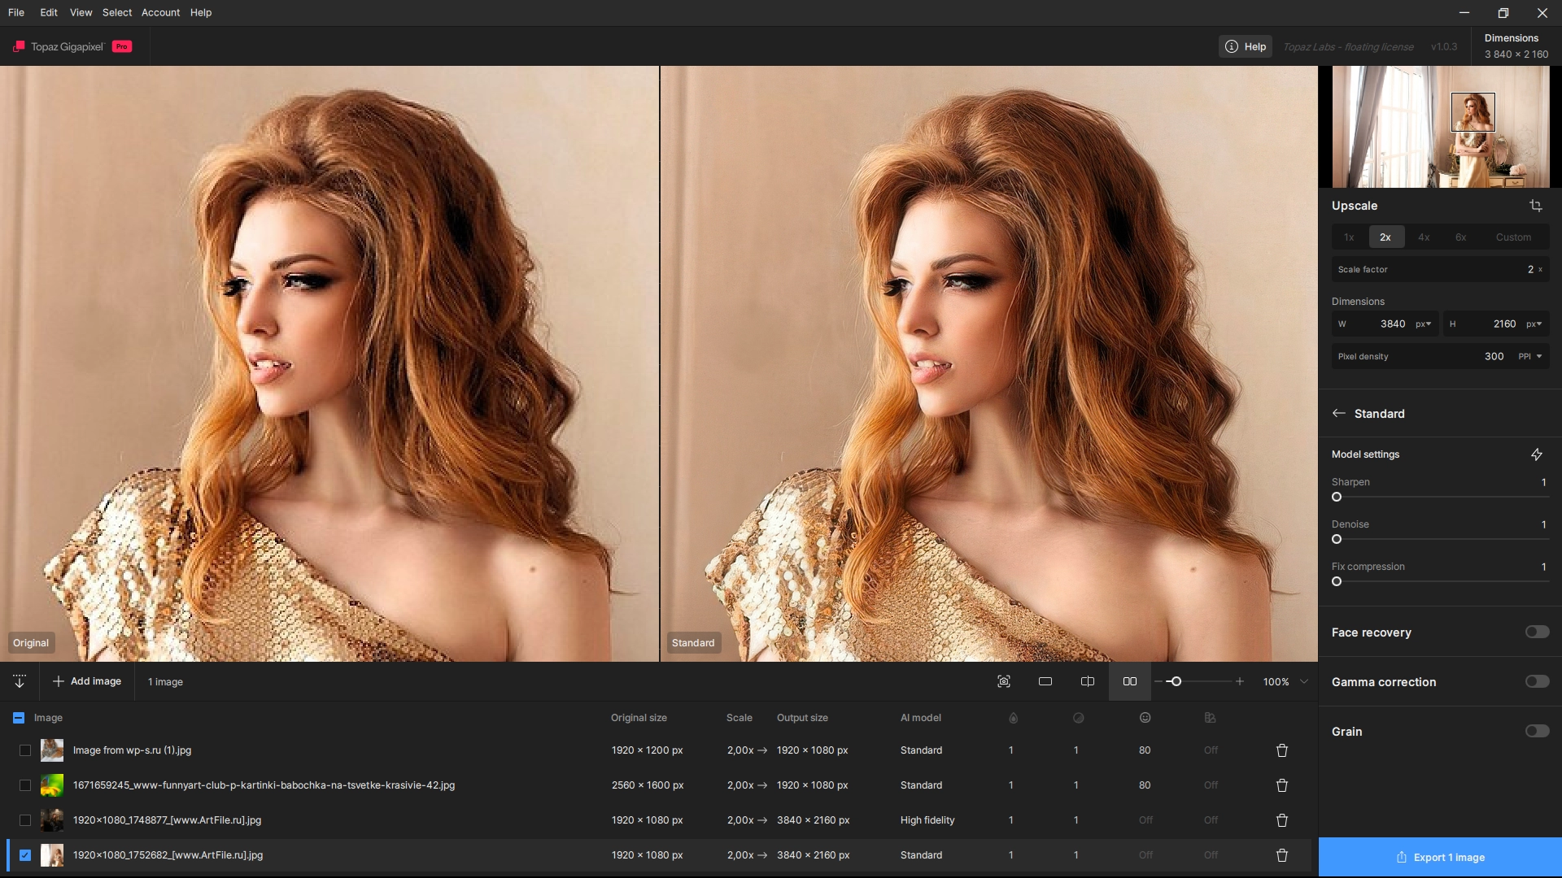The height and width of the screenshot is (878, 1562).
Task: Turn on Gamma correction
Action: (1536, 682)
